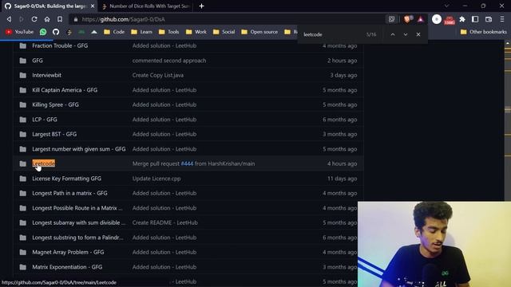The image size is (511, 287).
Task: Go to browser home page
Action: (47, 19)
